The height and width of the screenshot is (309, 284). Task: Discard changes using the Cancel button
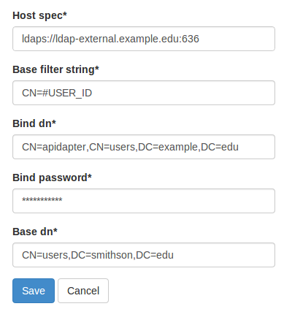click(x=83, y=291)
